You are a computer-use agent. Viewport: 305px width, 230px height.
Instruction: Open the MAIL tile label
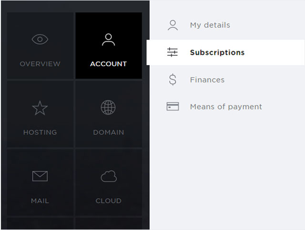coord(40,201)
